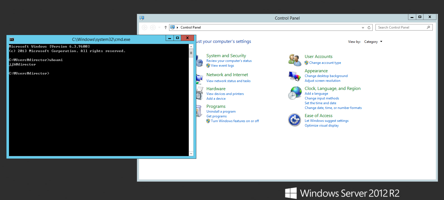This screenshot has height=200, width=444.
Task: Click Let Windows suggest settings
Action: (x=327, y=121)
